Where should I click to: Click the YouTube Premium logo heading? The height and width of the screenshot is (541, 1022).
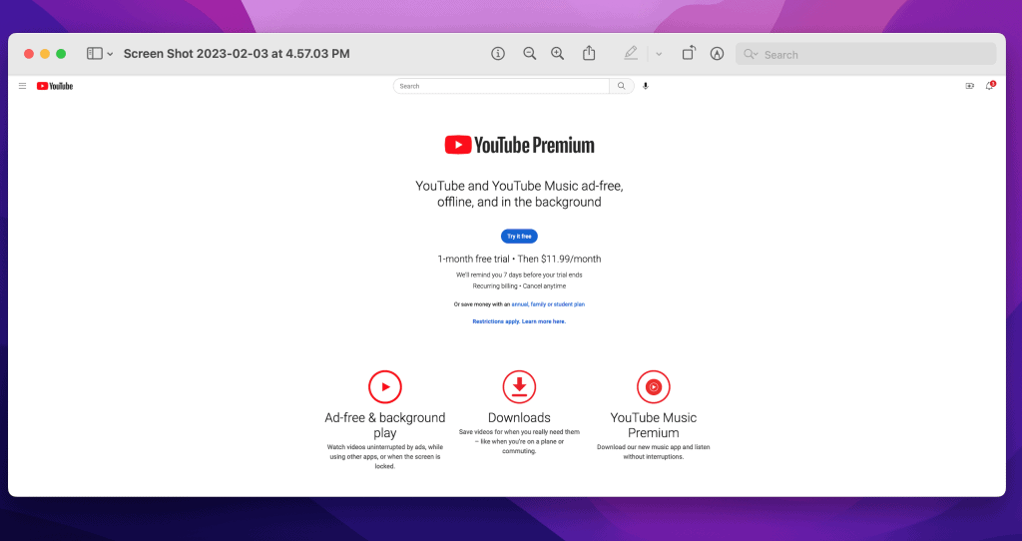click(x=519, y=145)
